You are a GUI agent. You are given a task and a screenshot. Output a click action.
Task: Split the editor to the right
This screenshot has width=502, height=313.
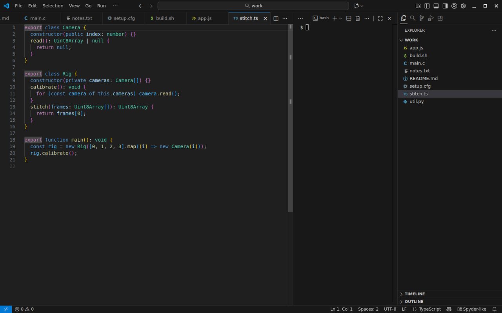tap(276, 18)
